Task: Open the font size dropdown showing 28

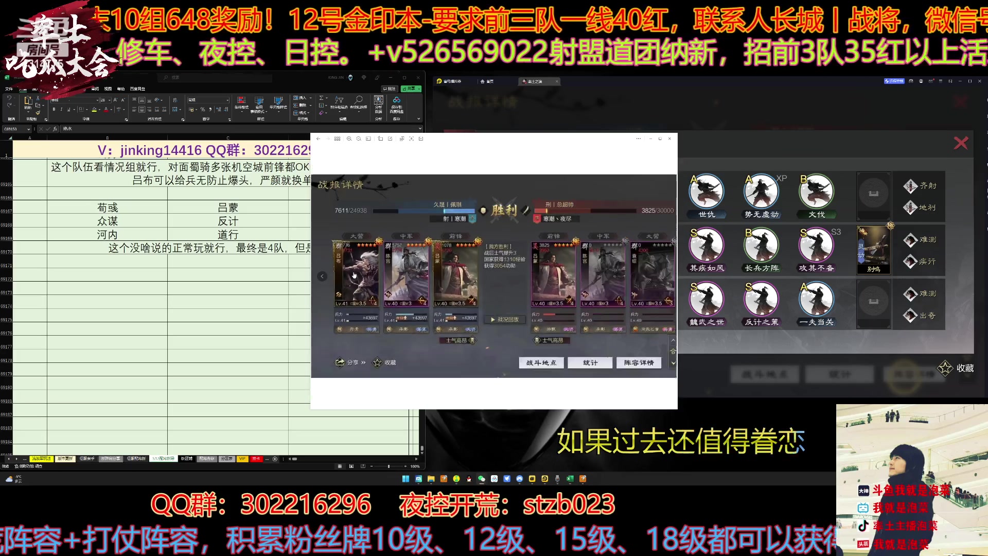Action: click(x=110, y=100)
